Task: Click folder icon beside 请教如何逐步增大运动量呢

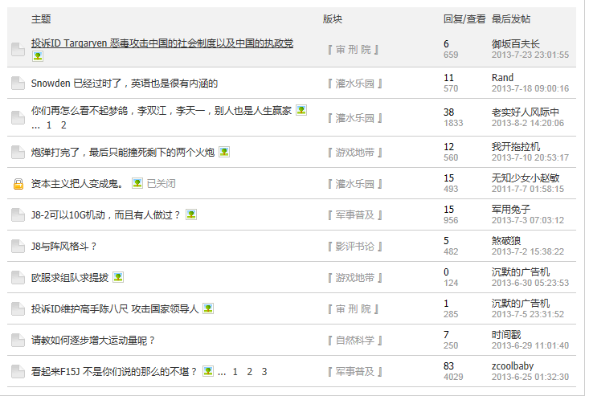Action: [18, 341]
